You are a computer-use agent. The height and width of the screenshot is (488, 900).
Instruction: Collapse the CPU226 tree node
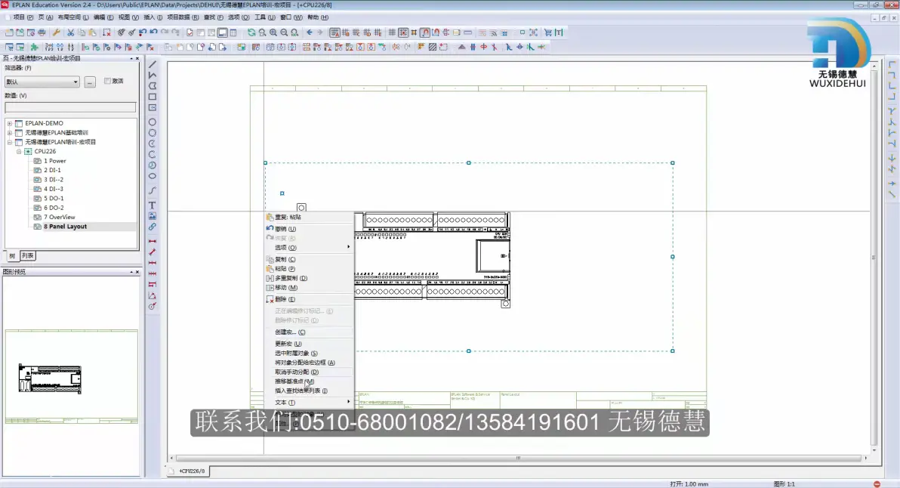tap(19, 152)
